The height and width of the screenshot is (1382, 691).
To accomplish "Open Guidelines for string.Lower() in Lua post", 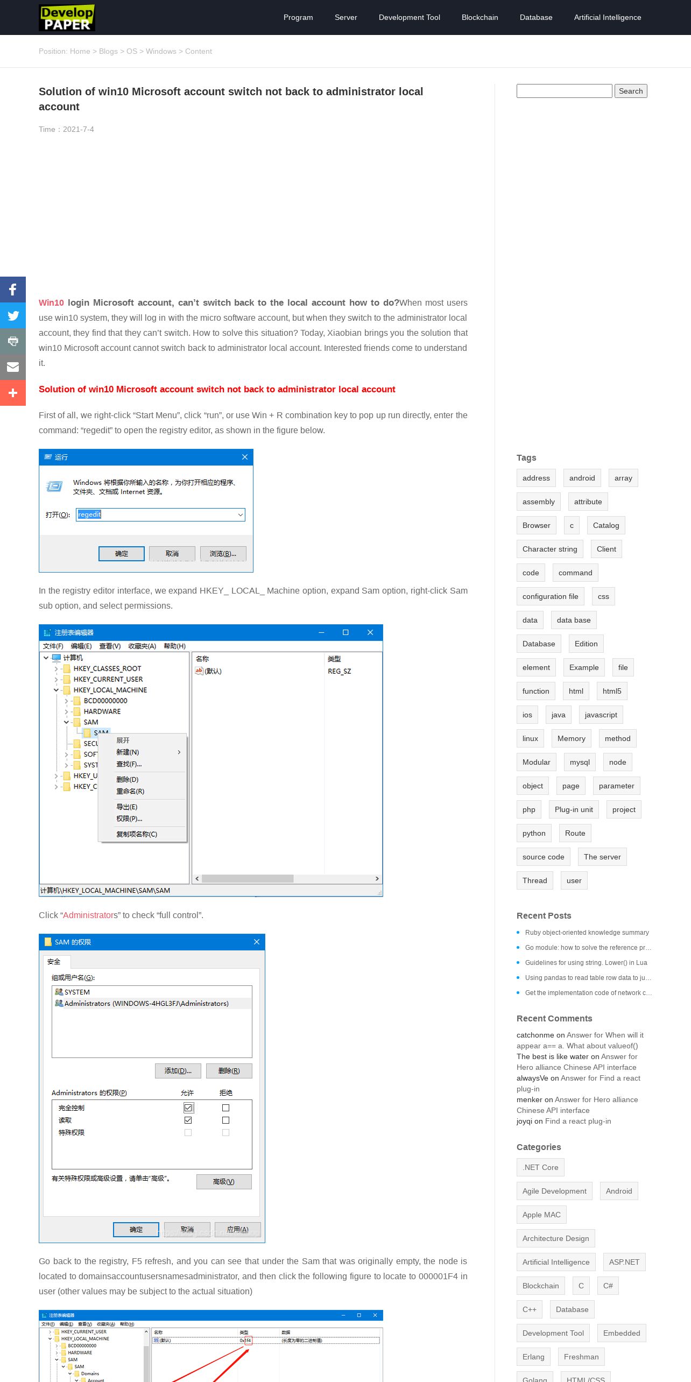I will pos(586,963).
